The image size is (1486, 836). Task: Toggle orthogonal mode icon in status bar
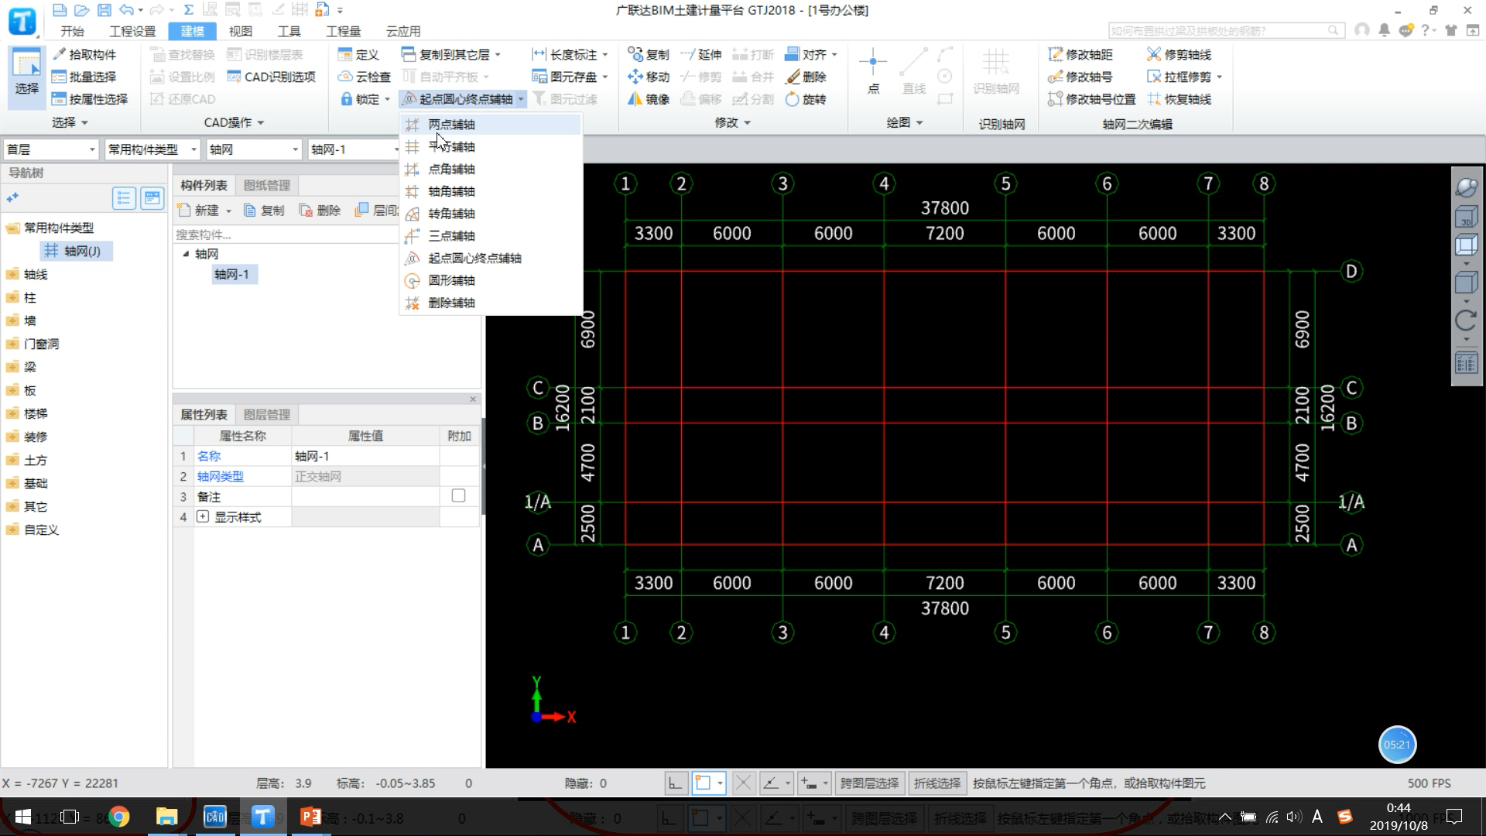(676, 783)
